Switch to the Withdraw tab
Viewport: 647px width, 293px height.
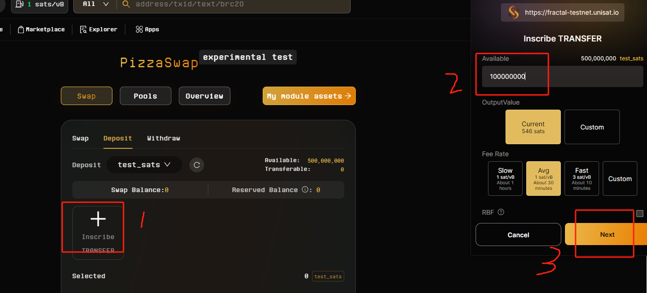pos(164,138)
